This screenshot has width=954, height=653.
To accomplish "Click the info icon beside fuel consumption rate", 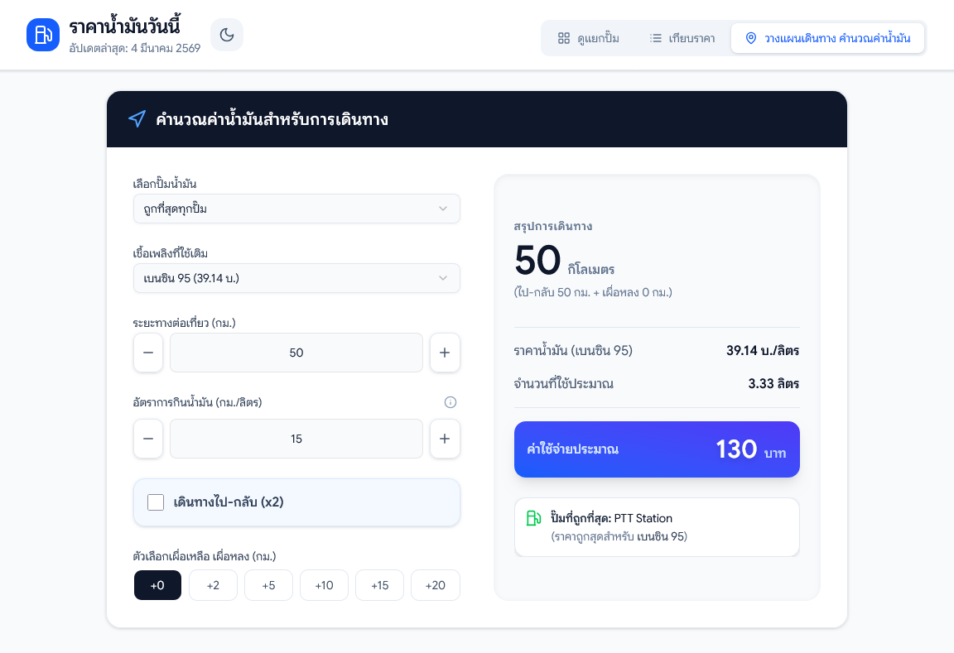I will point(450,402).
